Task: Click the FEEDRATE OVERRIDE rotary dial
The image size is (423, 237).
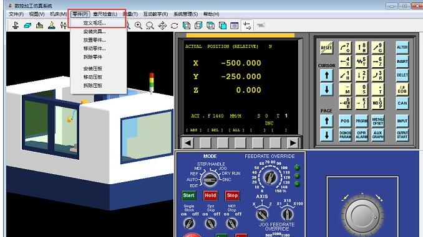Action: [270, 177]
